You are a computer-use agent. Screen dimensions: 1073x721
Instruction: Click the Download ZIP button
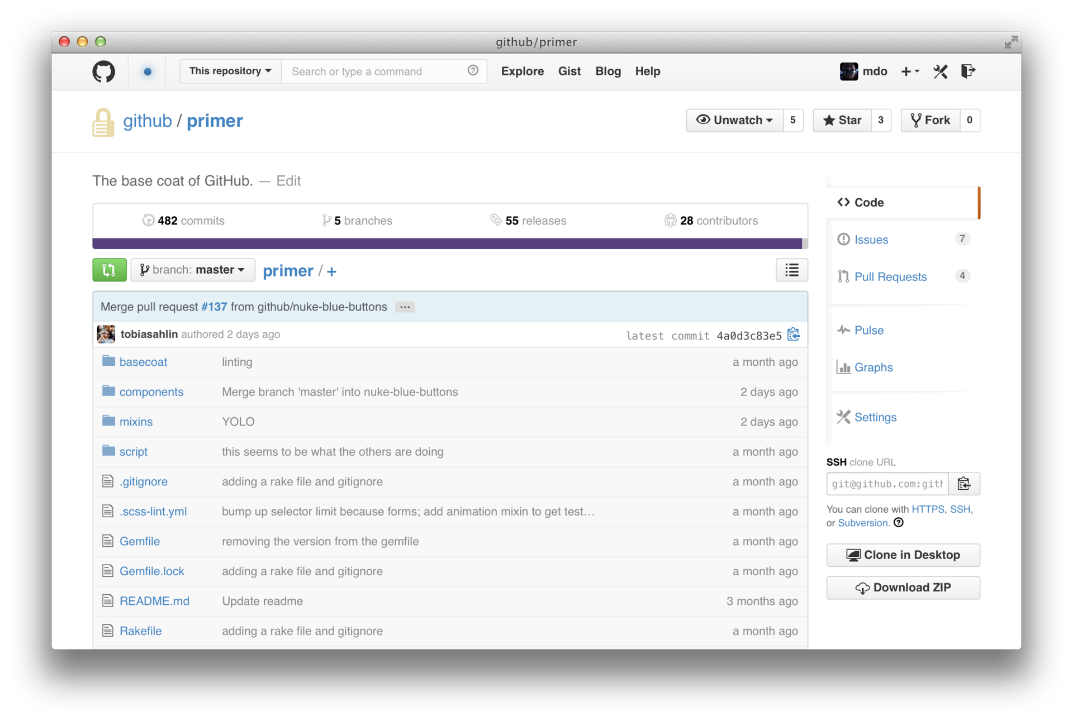pos(903,586)
